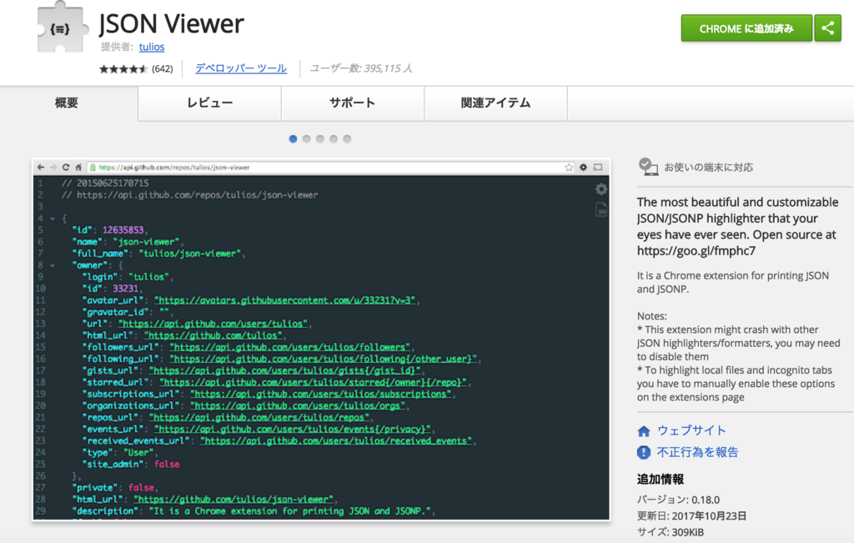The width and height of the screenshot is (854, 543).
Task: Click the サイズ: 309KiB text
Action: 671,532
